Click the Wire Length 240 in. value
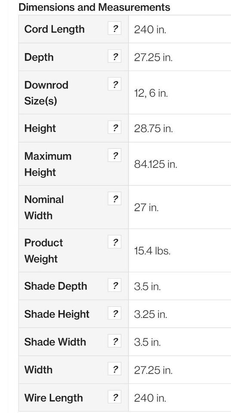This screenshot has width=231, height=413. point(150,398)
